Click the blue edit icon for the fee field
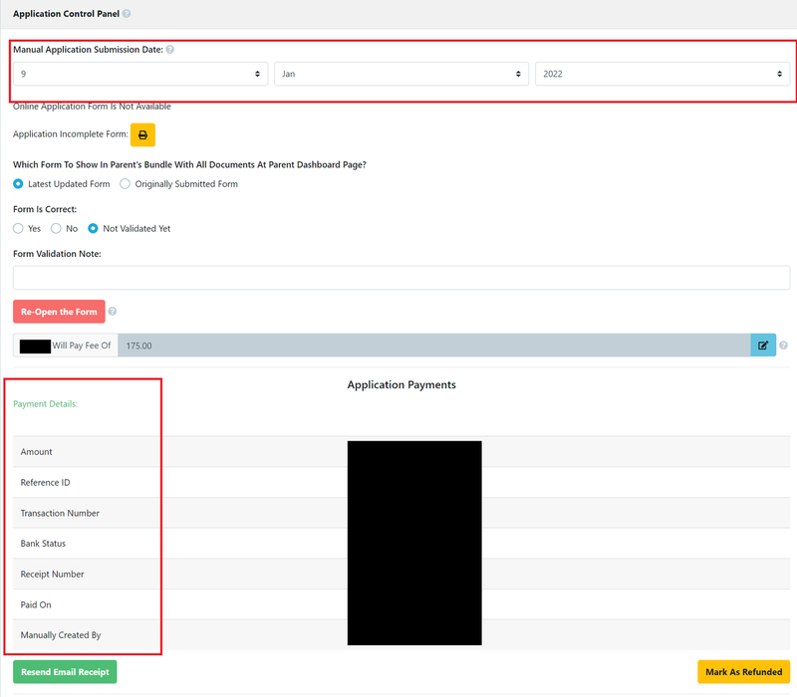 tap(763, 345)
